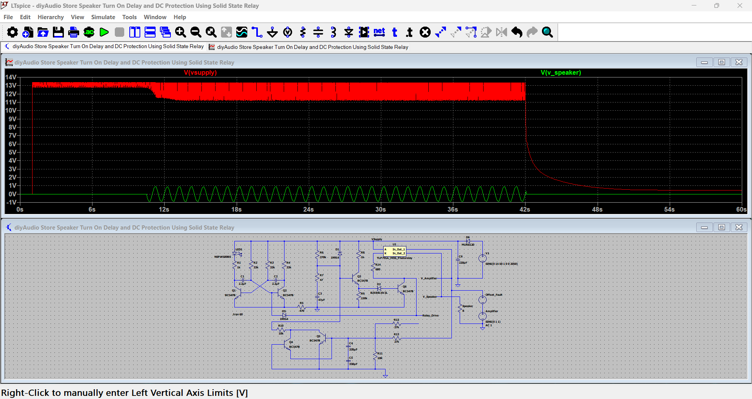The height and width of the screenshot is (399, 752).
Task: Open the Hierarchy menu
Action: pyautogui.click(x=51, y=17)
